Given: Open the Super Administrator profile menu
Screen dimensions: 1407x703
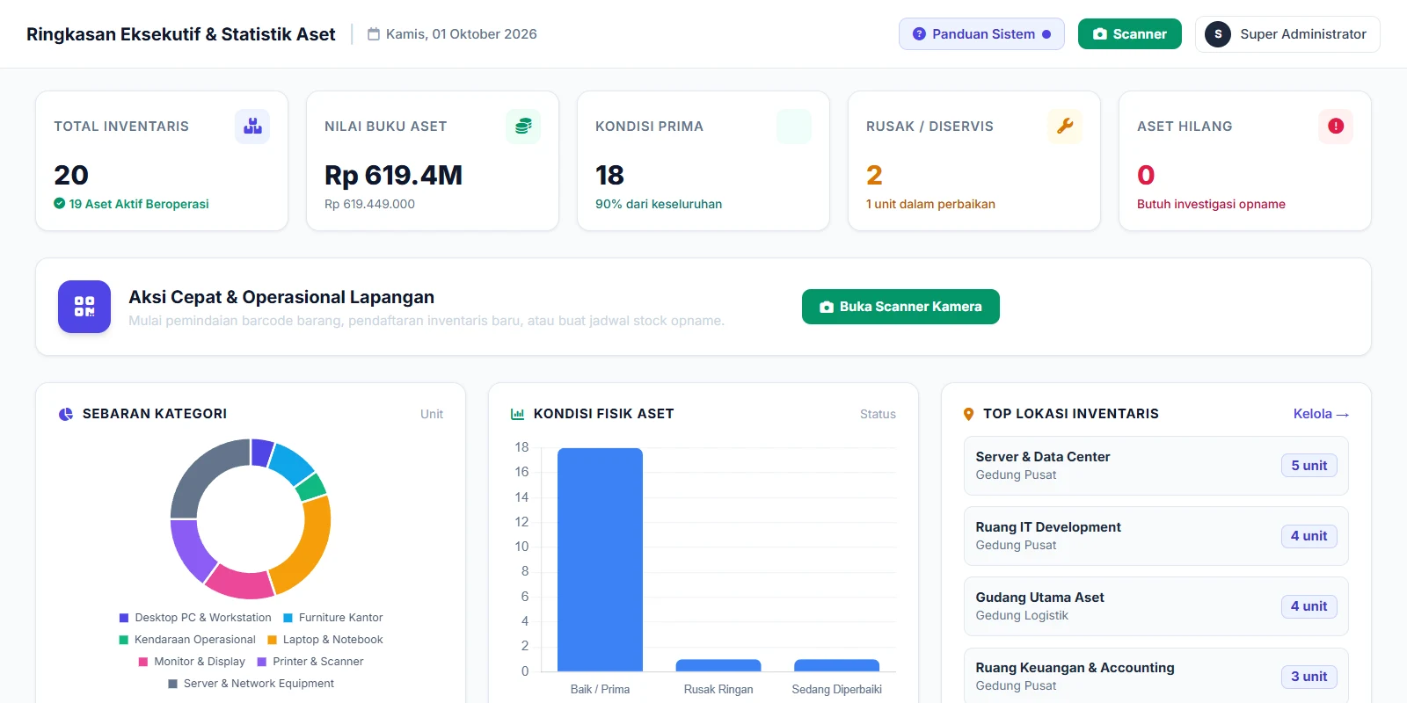Looking at the screenshot, I should click(x=1287, y=34).
